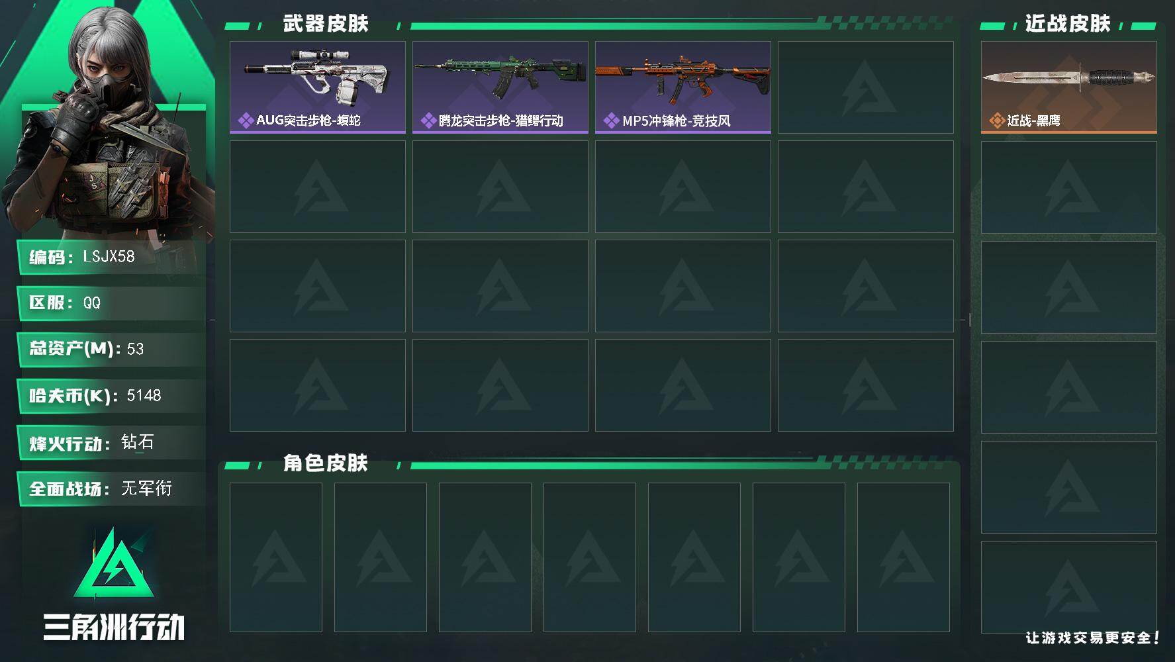Screen dimensions: 1175x662
Task: Open the MP5冲锋枪-竞技风 skin card
Action: pyautogui.click(x=683, y=87)
